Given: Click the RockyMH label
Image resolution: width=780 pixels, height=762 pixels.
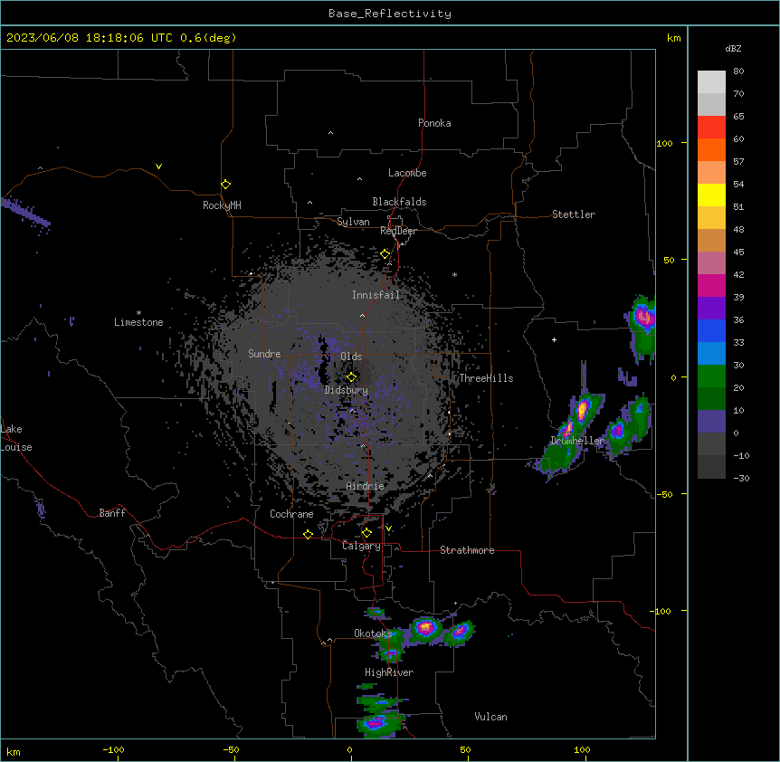Looking at the screenshot, I should point(222,205).
